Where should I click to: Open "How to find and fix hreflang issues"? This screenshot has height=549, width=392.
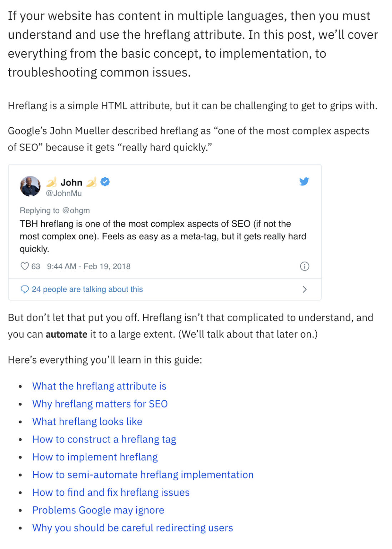point(111,492)
